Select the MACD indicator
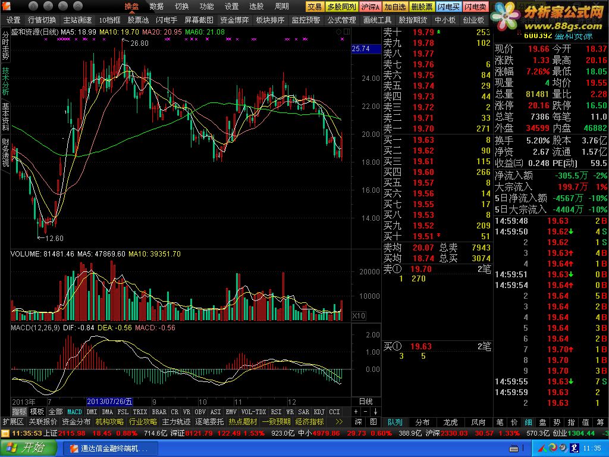Screen dimensions: 609x457 pos(74,412)
